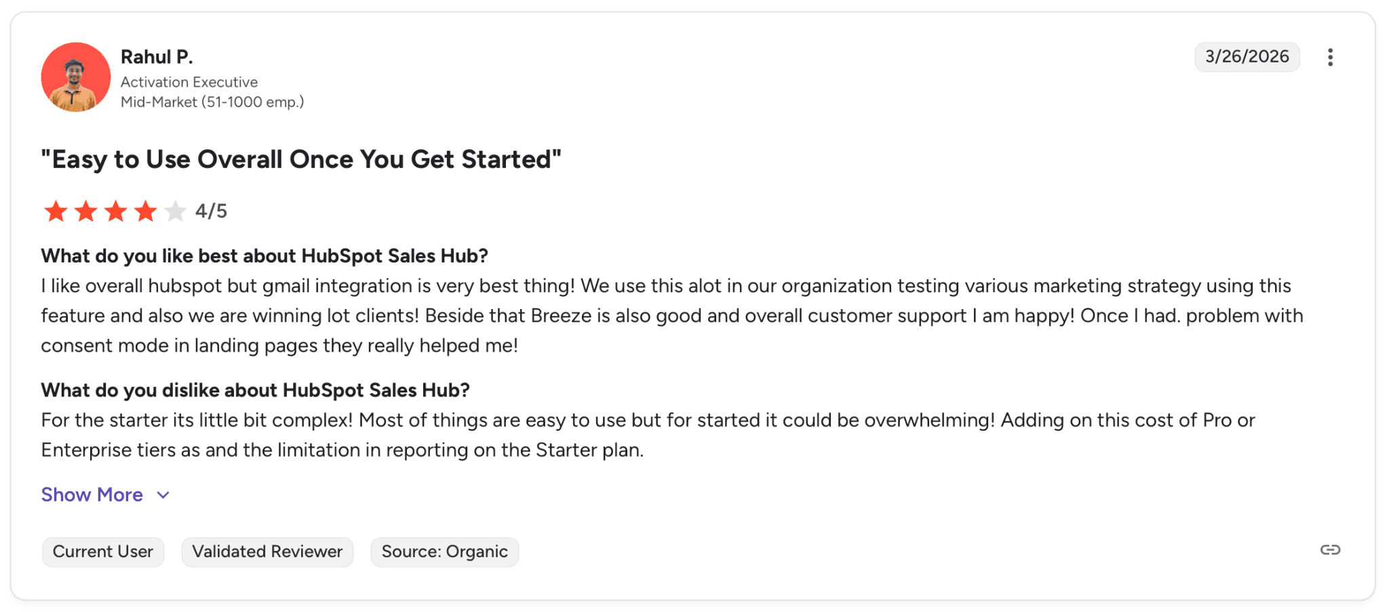Click the Mid-Market company size text
Screen dimensions: 1389x612
212,102
